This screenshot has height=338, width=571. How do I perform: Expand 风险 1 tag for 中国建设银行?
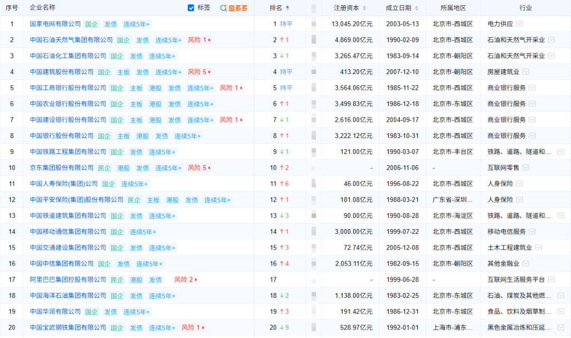point(231,120)
